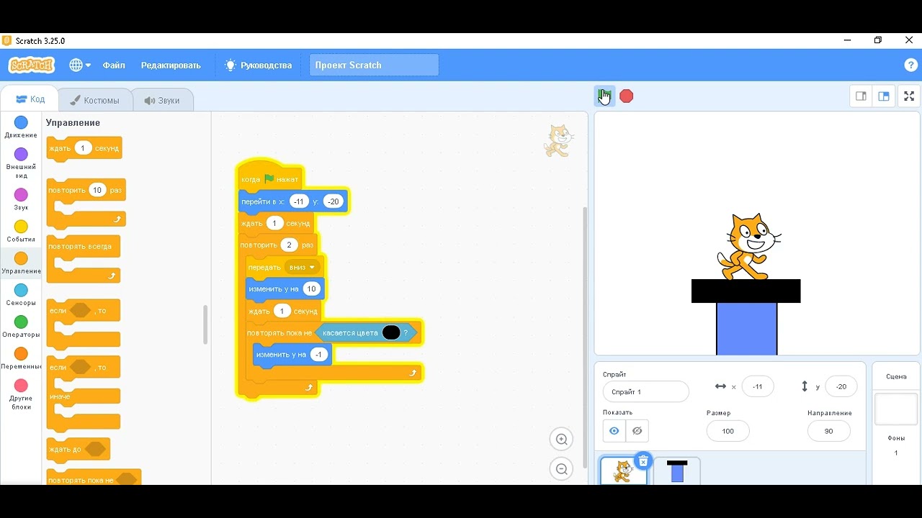Switch to the Звуки tab

point(162,100)
